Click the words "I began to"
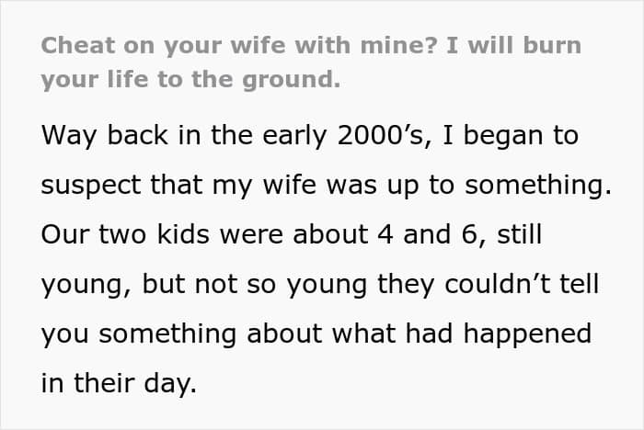Screen dimensions: 644x430 pyautogui.click(x=511, y=135)
